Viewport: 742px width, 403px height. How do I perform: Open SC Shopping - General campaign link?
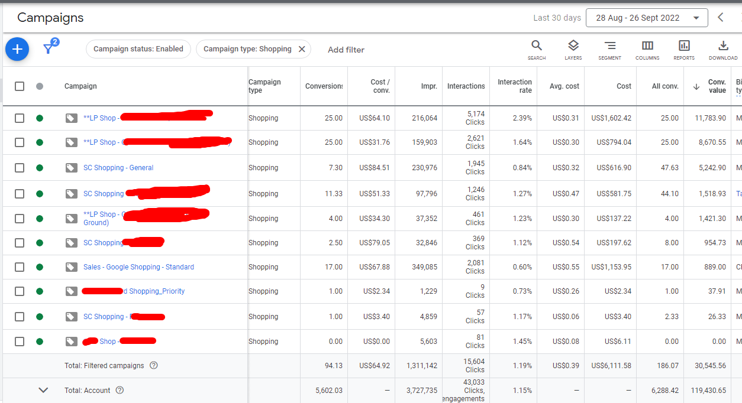coord(118,168)
